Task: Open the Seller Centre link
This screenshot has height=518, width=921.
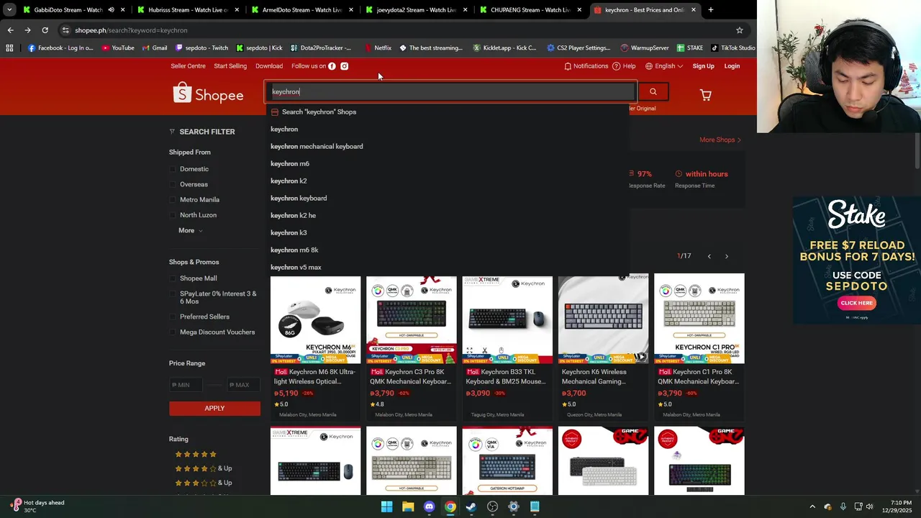Action: pyautogui.click(x=188, y=66)
